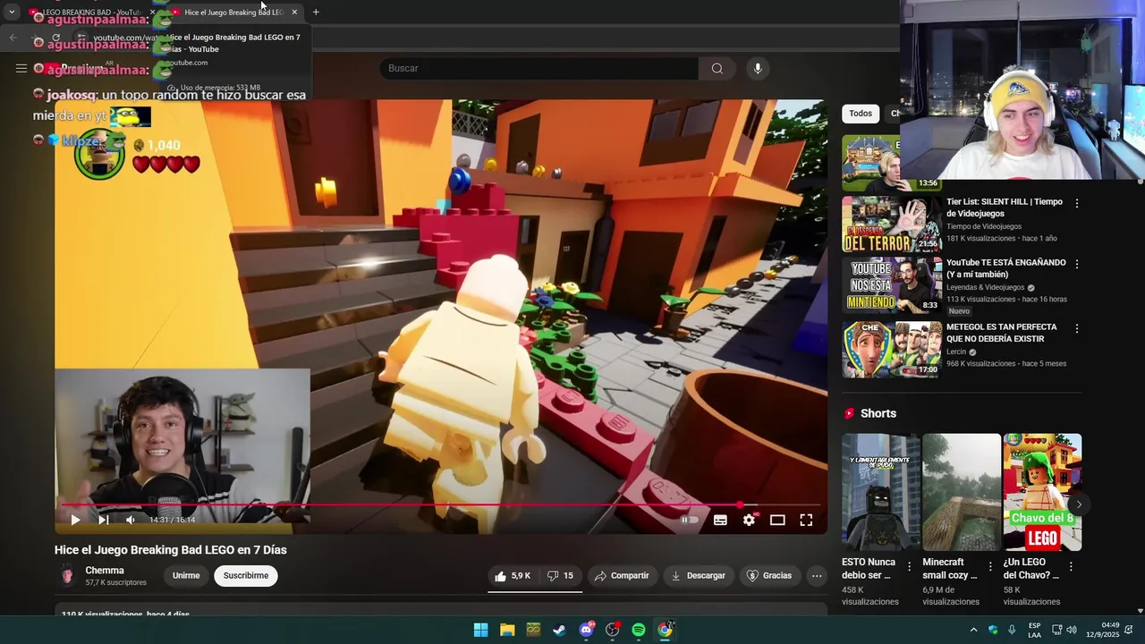Show next Shorts with right arrow
1145x644 pixels.
coord(1079,504)
